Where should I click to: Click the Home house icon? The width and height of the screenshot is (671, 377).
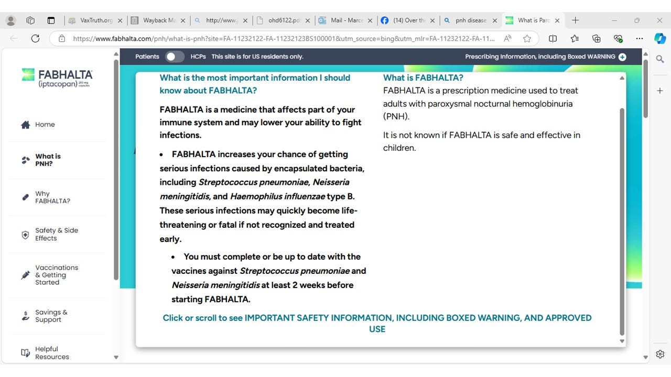(25, 125)
